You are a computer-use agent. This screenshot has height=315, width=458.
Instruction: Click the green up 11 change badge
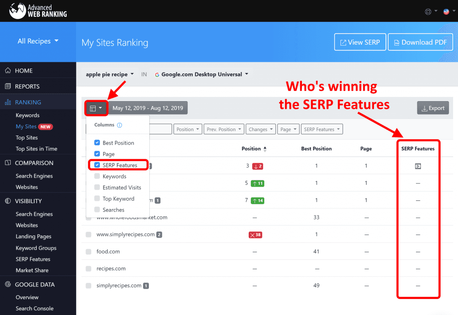point(258,183)
